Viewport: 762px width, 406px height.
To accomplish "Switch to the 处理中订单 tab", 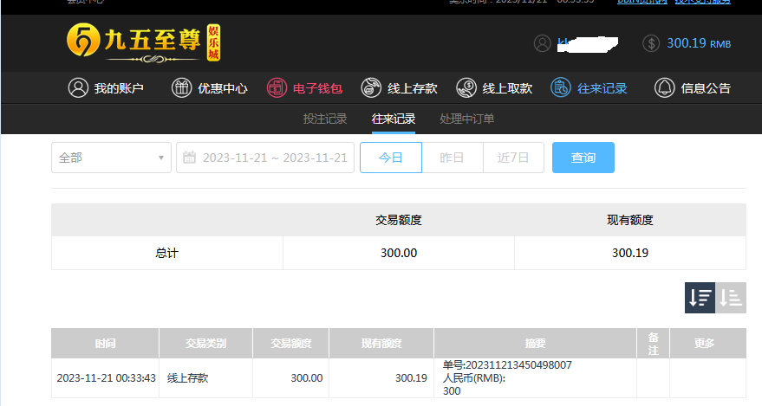I will point(467,119).
